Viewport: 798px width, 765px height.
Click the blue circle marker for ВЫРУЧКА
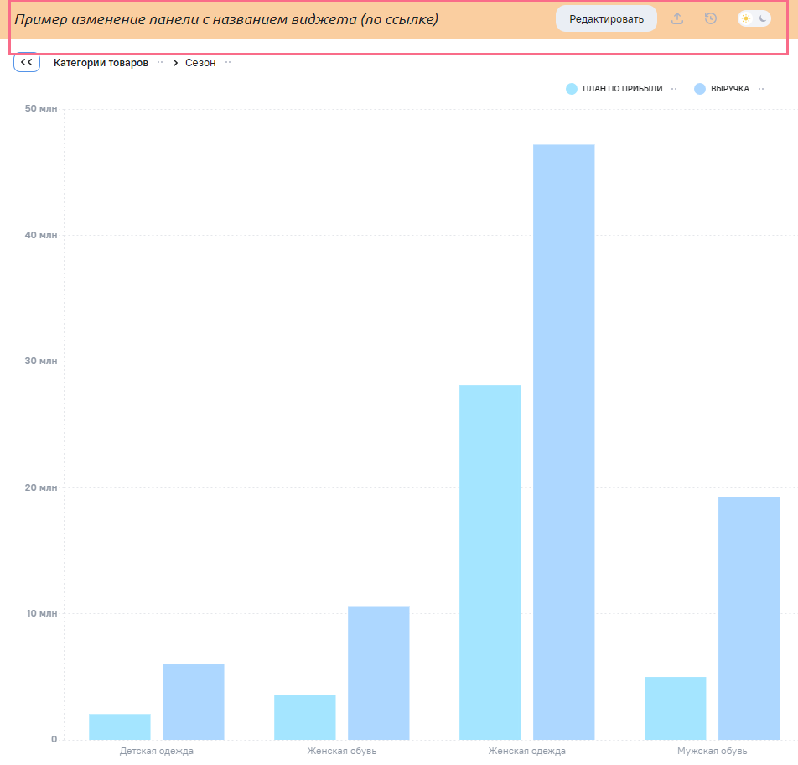[700, 88]
